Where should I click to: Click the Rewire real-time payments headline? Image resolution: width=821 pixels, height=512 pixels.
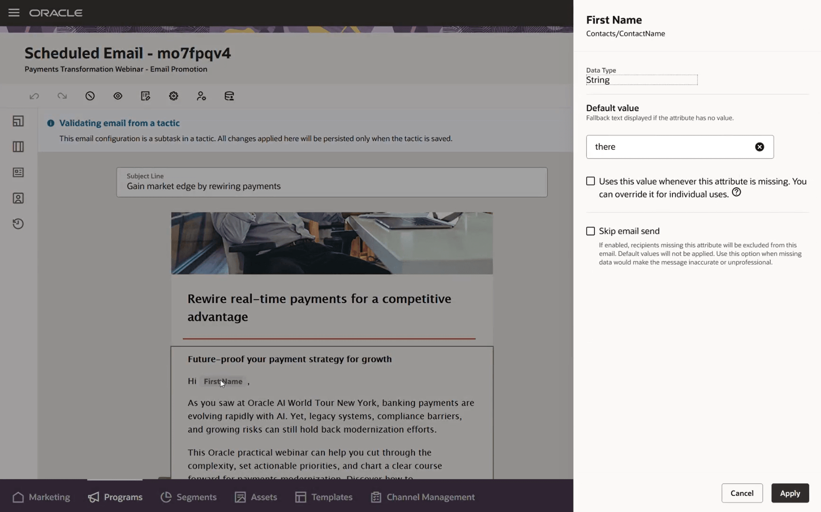(x=319, y=307)
